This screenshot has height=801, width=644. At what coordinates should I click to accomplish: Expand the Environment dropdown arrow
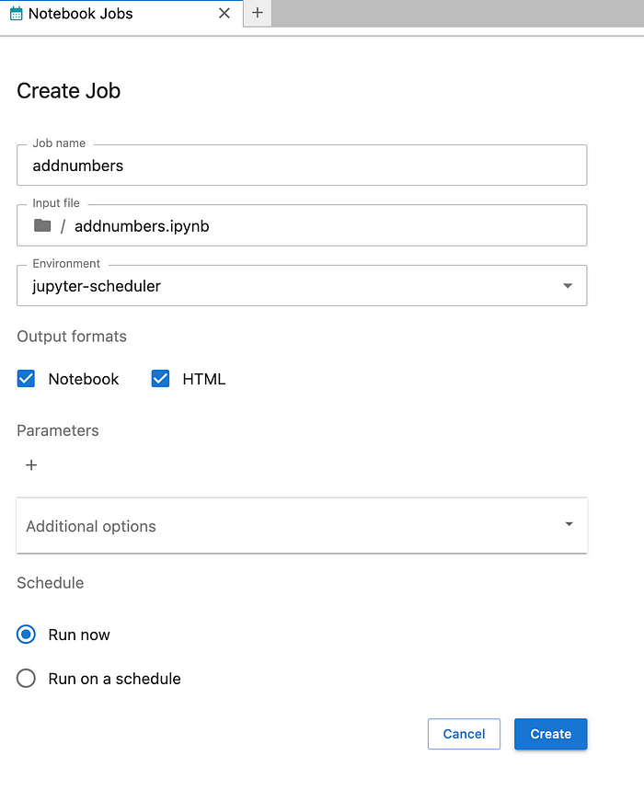pos(568,285)
